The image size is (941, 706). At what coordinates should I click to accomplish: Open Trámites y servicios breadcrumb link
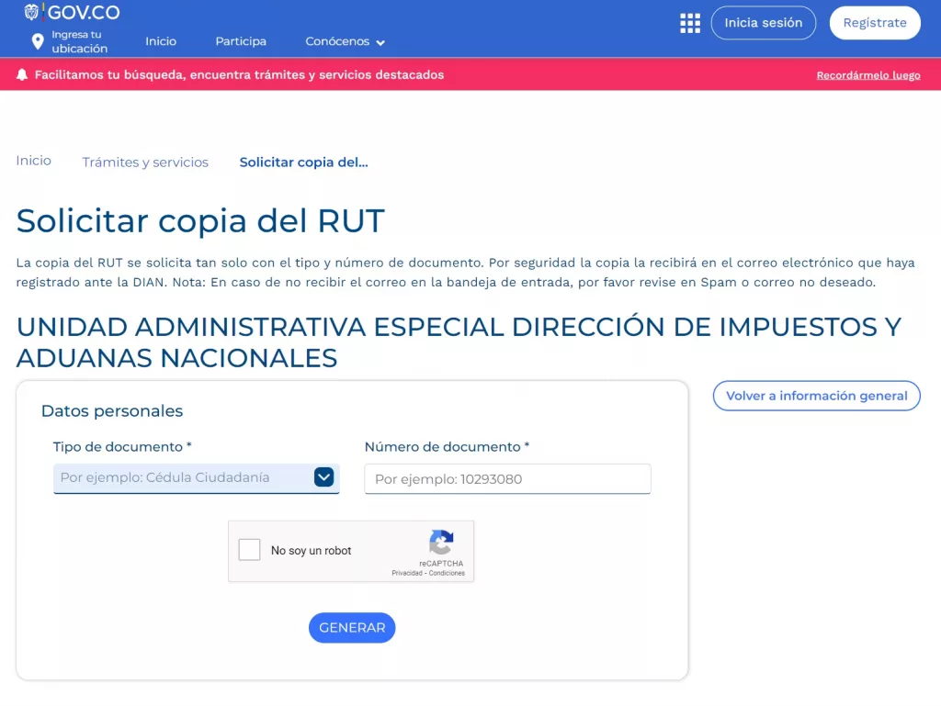click(145, 162)
